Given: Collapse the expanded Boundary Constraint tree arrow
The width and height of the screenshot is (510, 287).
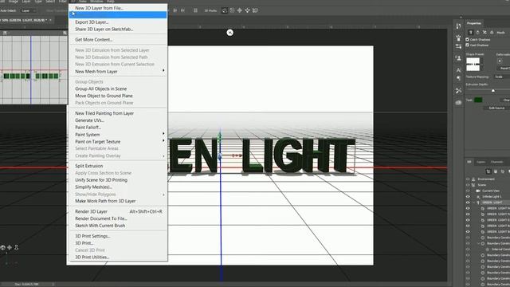Looking at the screenshot, I should (478, 243).
